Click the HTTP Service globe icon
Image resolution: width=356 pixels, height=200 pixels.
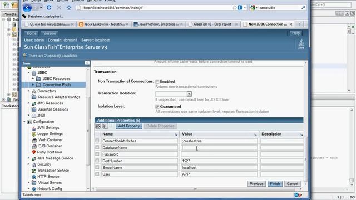34,177
